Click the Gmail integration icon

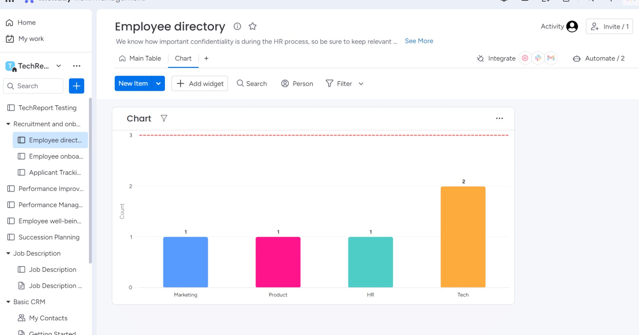pyautogui.click(x=551, y=58)
